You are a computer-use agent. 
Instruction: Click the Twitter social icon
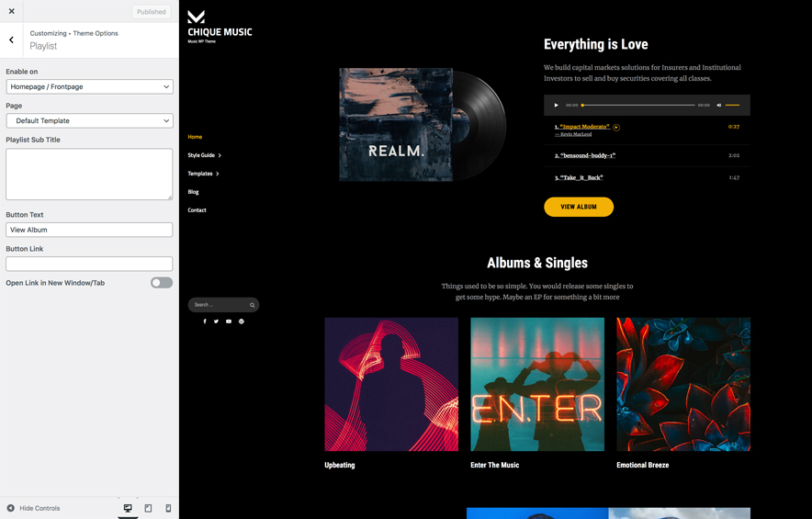click(216, 322)
